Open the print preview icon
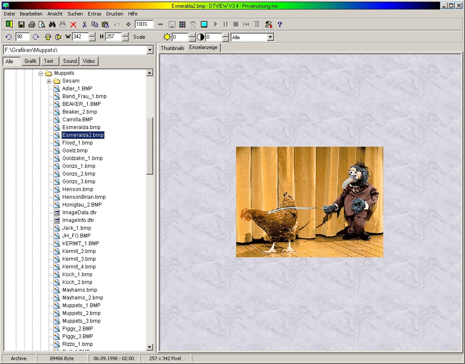Viewport: 465px width, 364px height. [42, 25]
